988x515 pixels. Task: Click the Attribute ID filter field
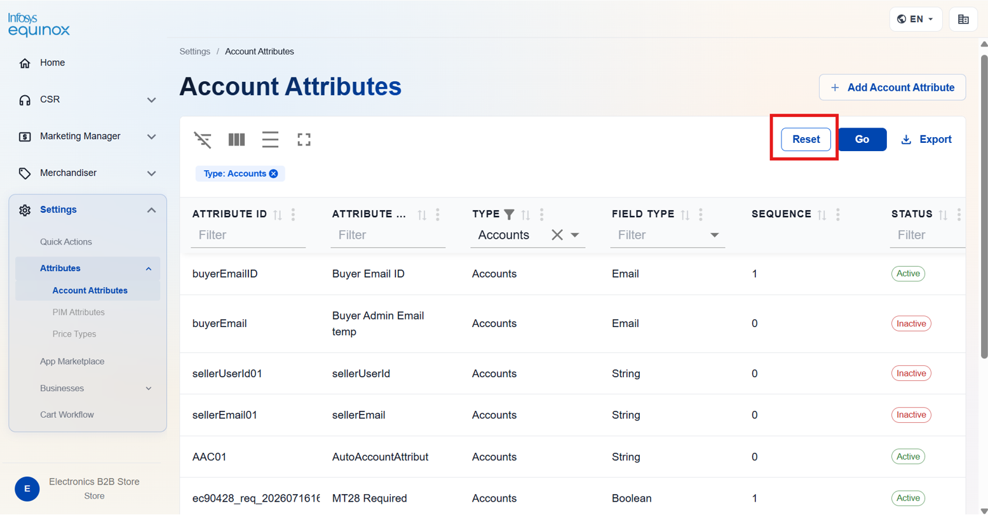248,235
